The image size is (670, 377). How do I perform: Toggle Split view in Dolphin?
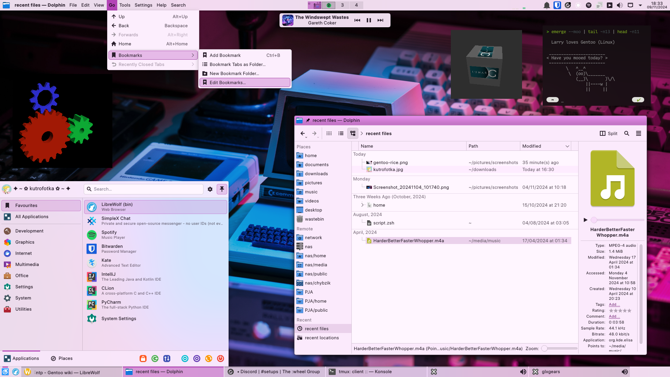[609, 133]
